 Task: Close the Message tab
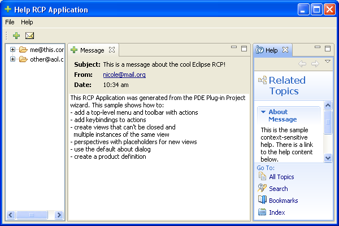pyautogui.click(x=112, y=50)
